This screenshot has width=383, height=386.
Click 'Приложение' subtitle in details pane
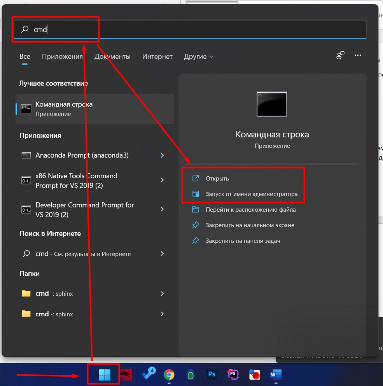(272, 146)
